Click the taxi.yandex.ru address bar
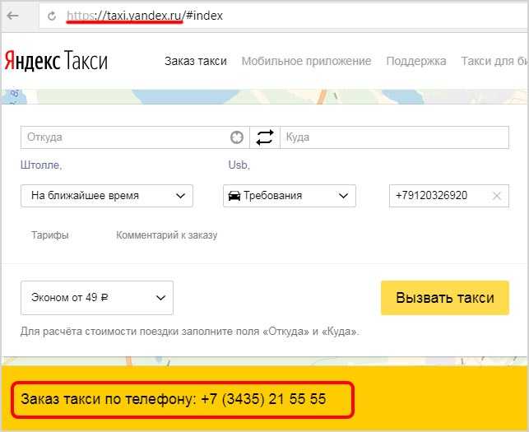The image size is (529, 432). coord(283,16)
